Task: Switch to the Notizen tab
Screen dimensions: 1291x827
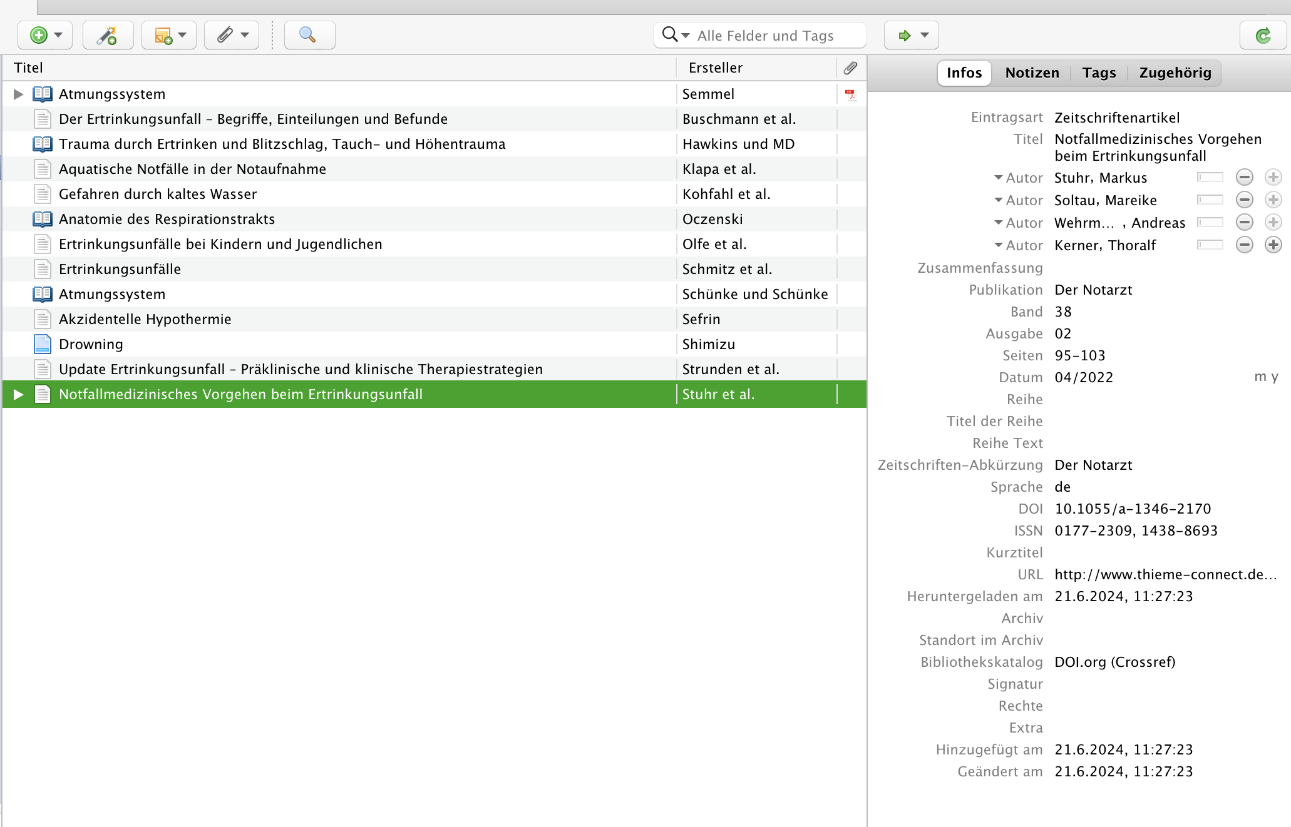Action: 1032,73
